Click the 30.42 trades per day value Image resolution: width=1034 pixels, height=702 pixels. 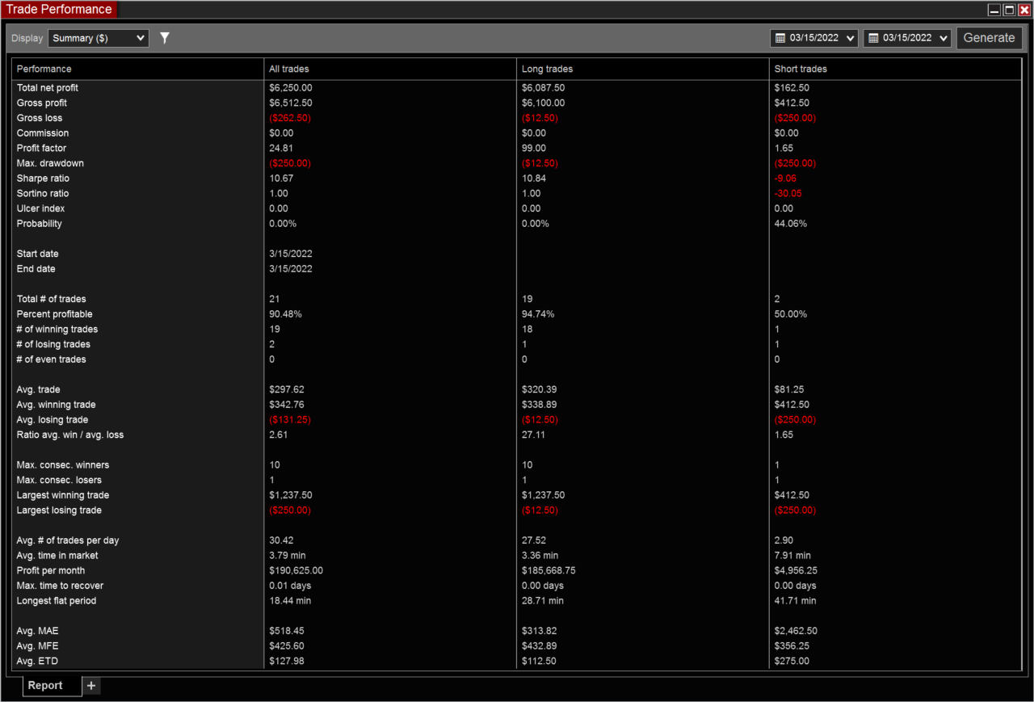[x=281, y=540]
